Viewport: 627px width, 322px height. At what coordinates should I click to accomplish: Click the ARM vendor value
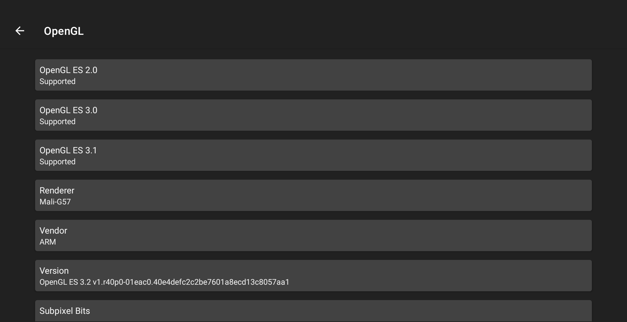pyautogui.click(x=48, y=242)
